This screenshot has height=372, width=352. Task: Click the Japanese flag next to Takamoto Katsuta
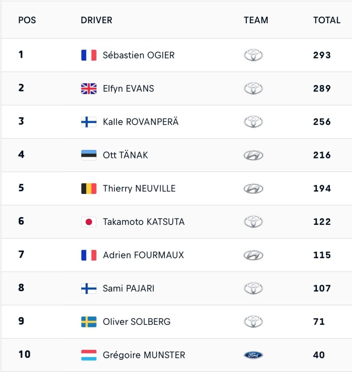[89, 222]
